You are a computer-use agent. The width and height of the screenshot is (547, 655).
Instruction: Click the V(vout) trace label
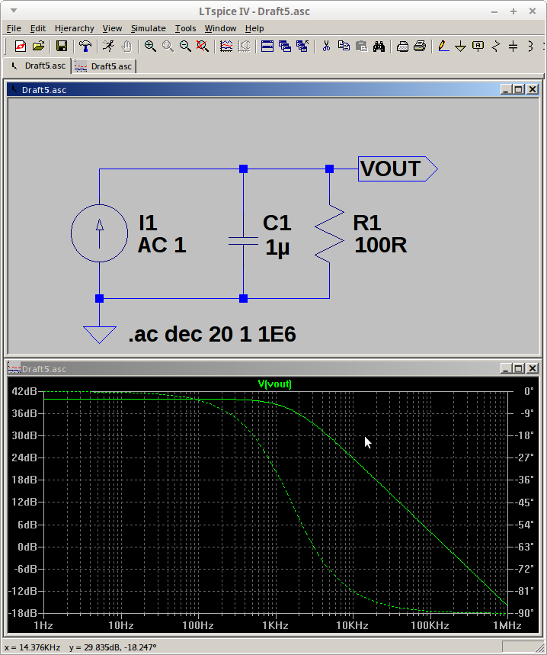[274, 384]
